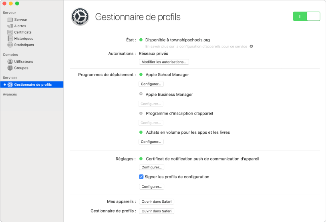Click the Statistiques chart icon

10,45
